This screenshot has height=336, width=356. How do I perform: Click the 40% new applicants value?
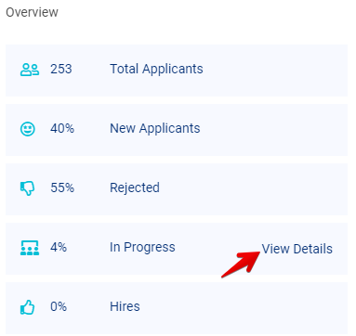click(62, 128)
